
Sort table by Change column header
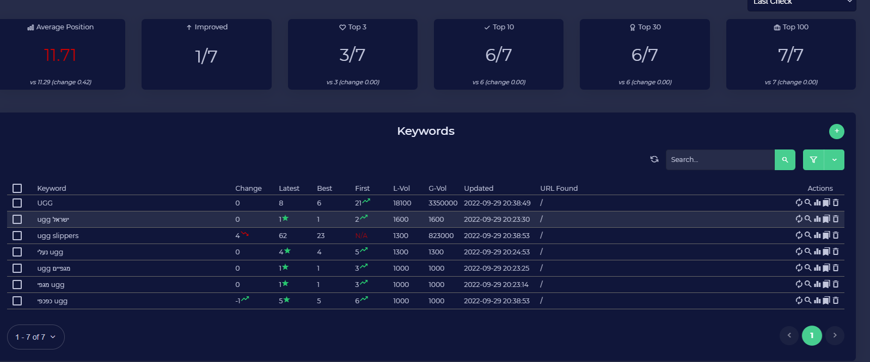(248, 188)
